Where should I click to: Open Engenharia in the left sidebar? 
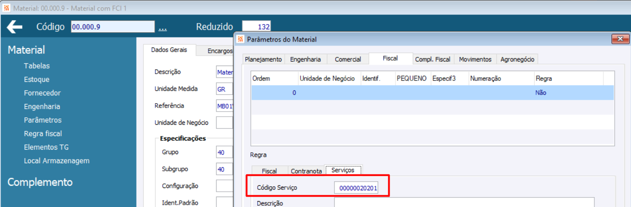point(42,107)
